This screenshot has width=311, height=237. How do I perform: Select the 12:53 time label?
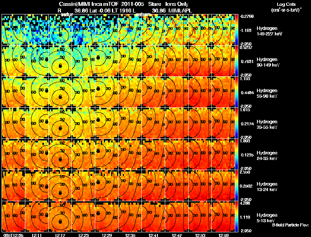200,235
